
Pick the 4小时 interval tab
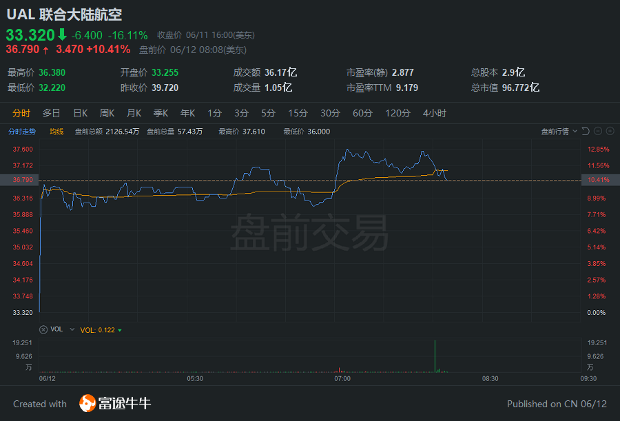[x=435, y=113]
